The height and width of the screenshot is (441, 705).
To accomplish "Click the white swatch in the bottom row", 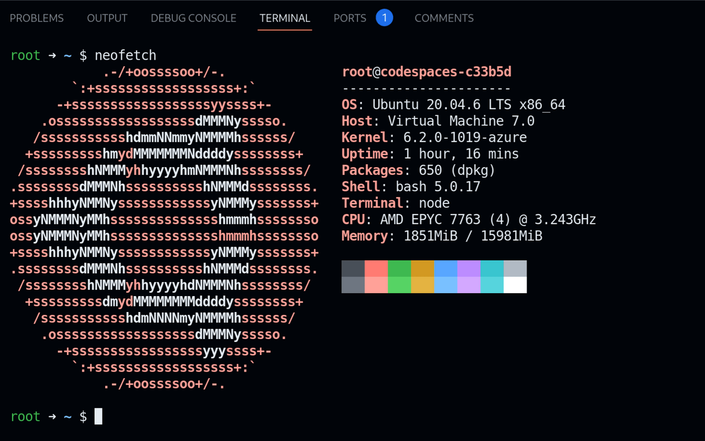I will 515,284.
